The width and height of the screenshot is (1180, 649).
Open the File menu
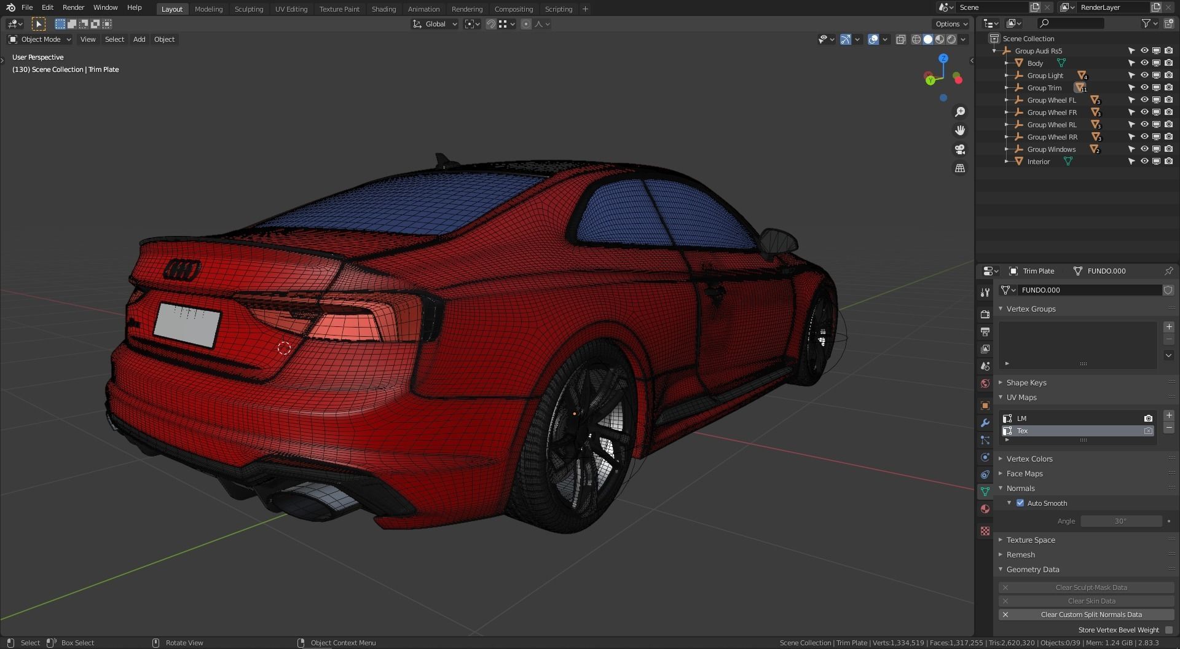pos(27,7)
